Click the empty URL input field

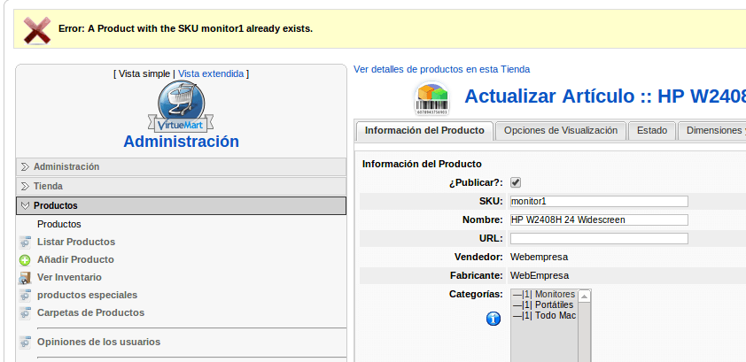click(x=599, y=238)
